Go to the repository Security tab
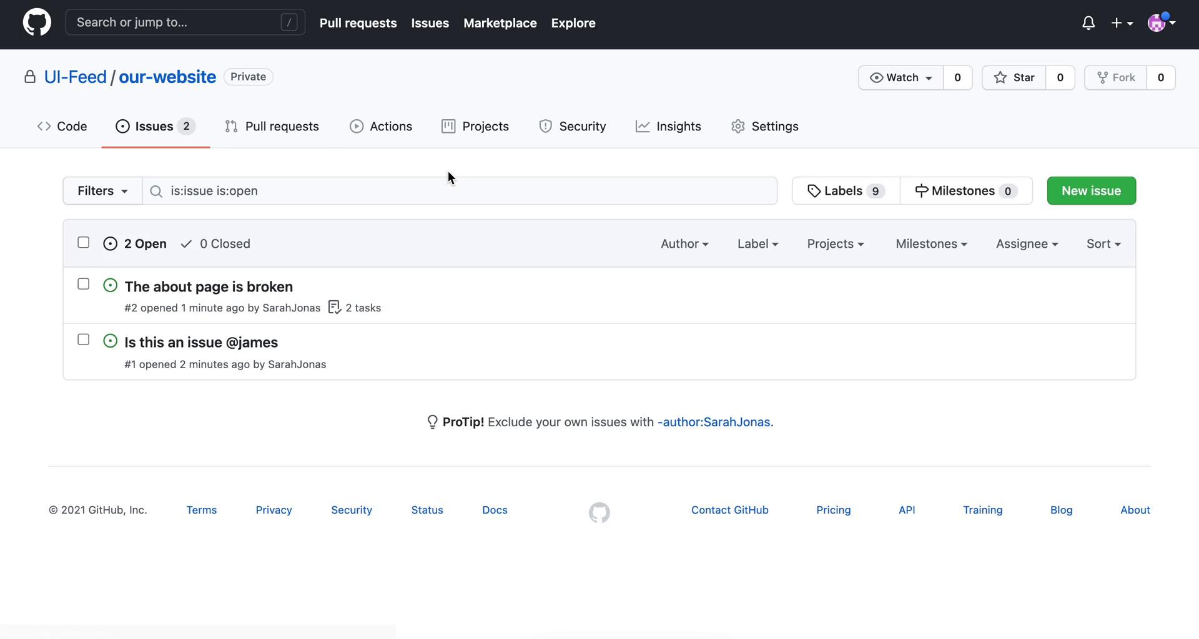This screenshot has height=639, width=1199. [572, 126]
